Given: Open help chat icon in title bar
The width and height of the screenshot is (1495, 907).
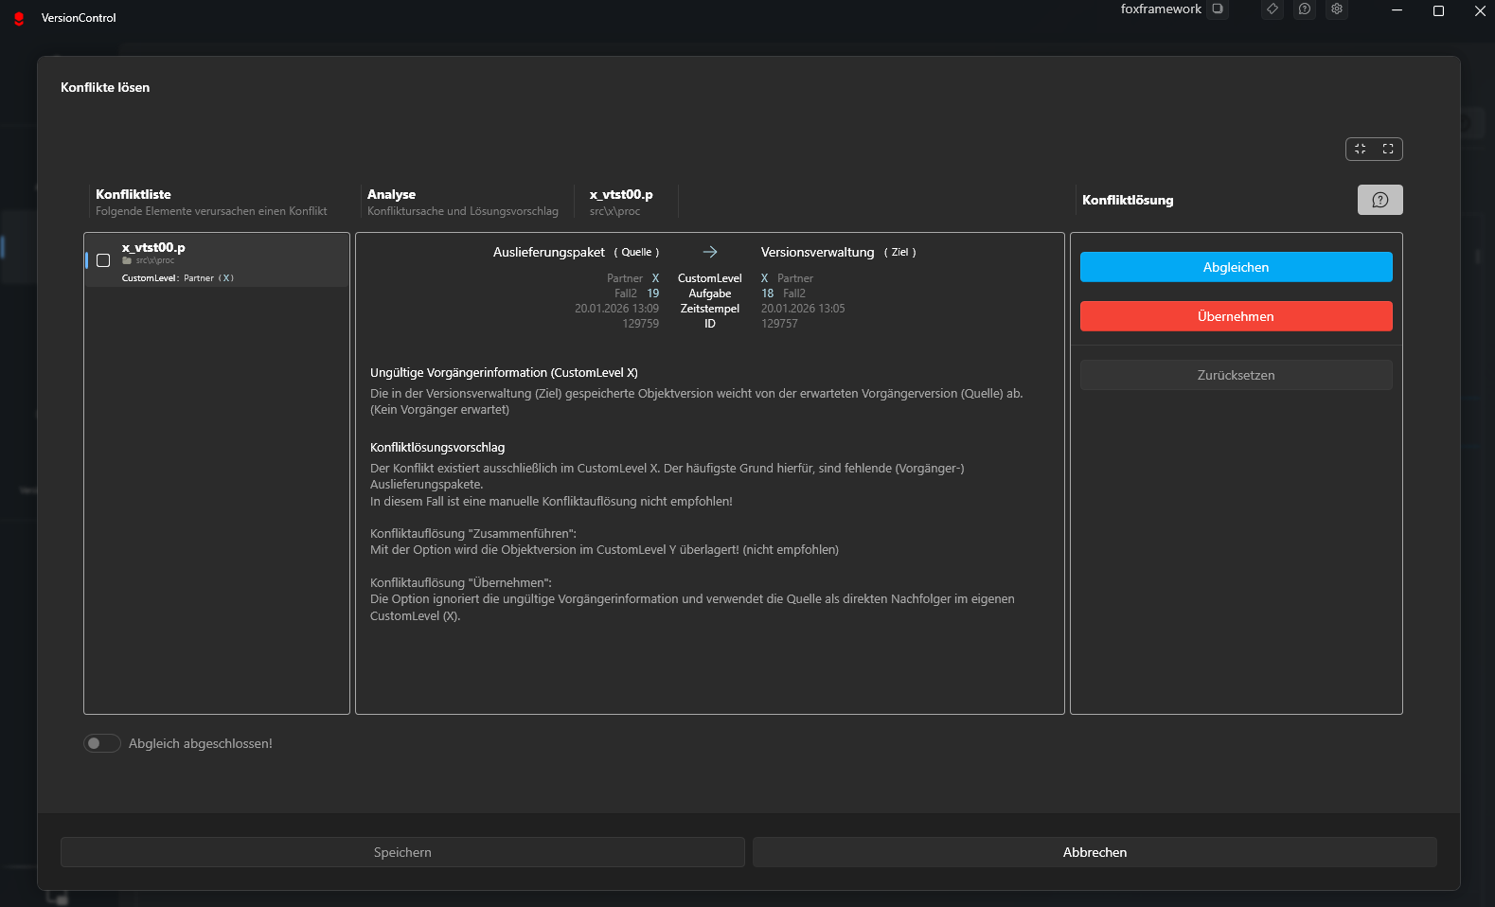Looking at the screenshot, I should [x=1305, y=9].
